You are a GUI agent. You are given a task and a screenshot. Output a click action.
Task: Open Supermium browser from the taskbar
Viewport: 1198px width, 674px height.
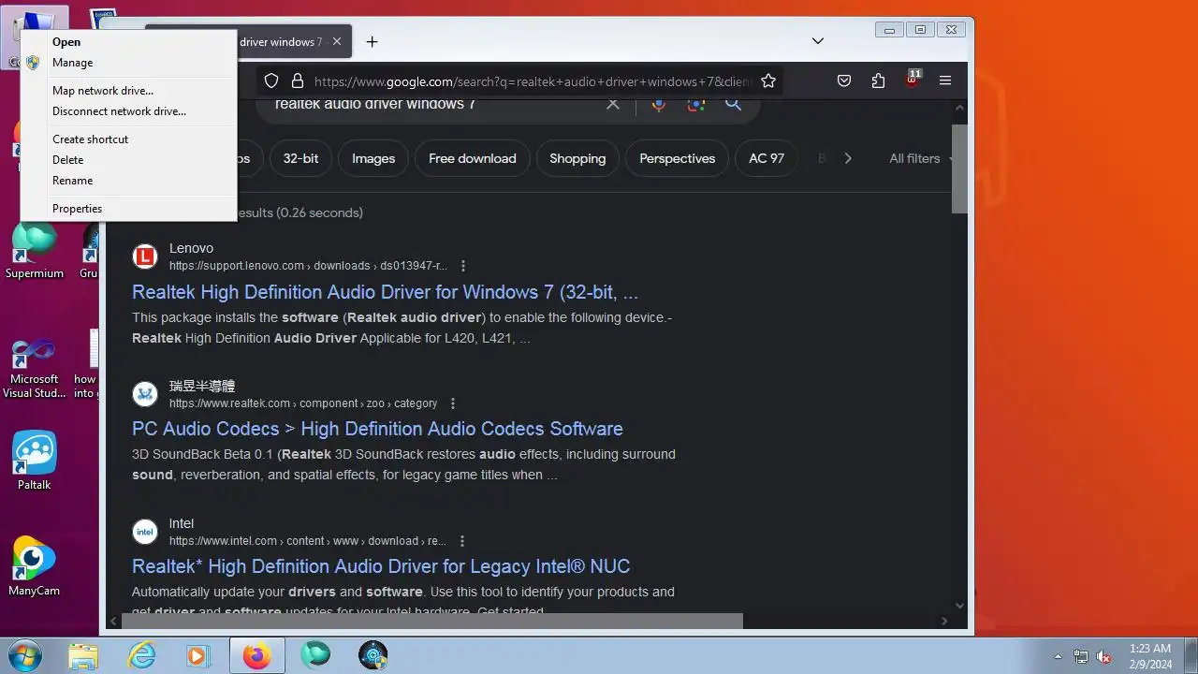(315, 656)
